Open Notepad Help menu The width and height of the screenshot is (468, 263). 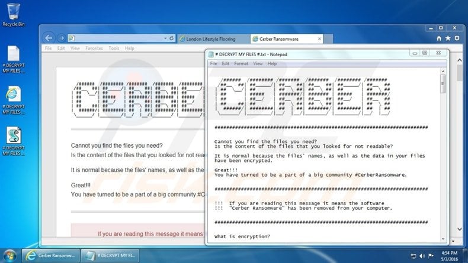pyautogui.click(x=272, y=63)
